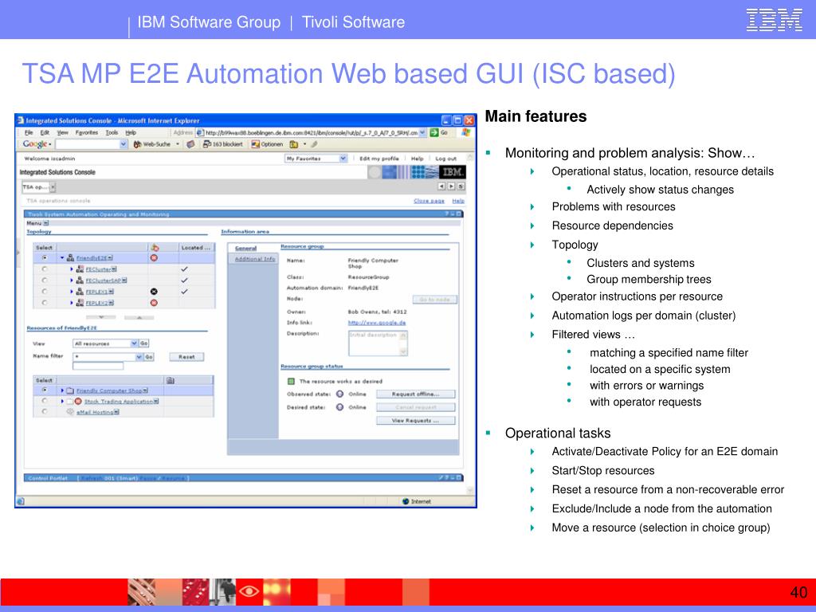The height and width of the screenshot is (612, 816).
Task: Expand the FEClusterSAP tree node
Action: pyautogui.click(x=71, y=280)
